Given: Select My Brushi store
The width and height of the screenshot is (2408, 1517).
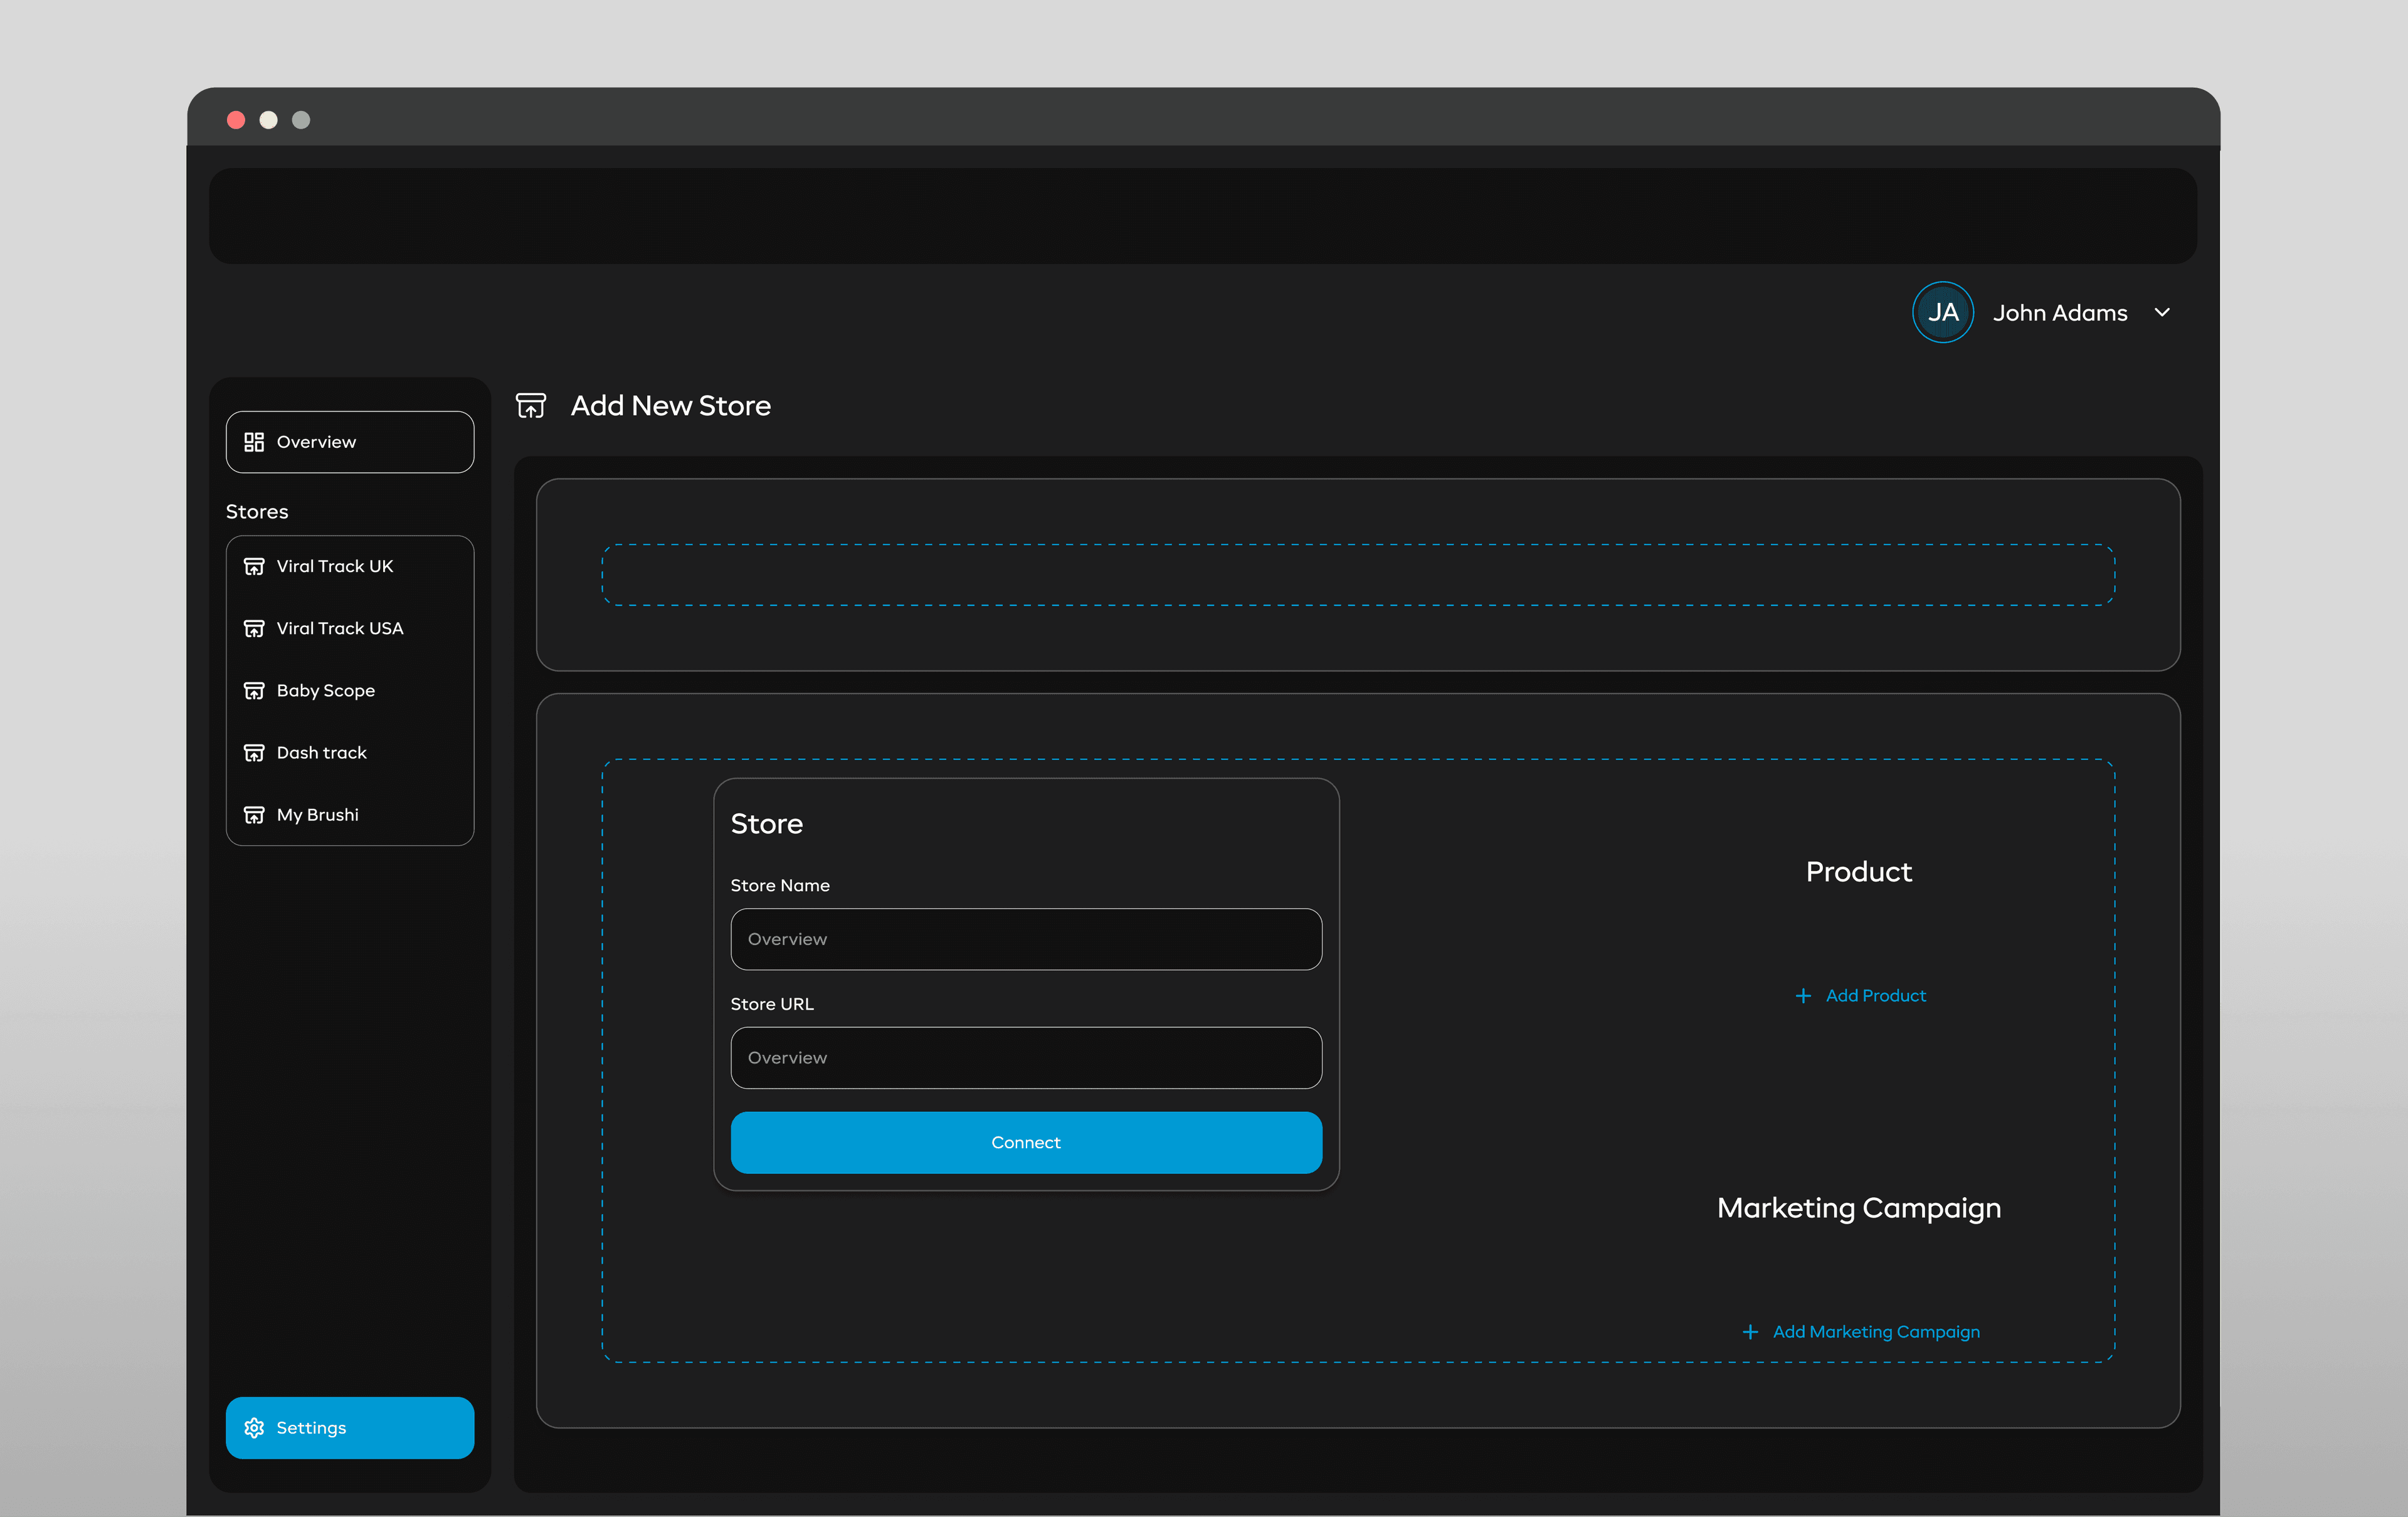Looking at the screenshot, I should click(350, 814).
